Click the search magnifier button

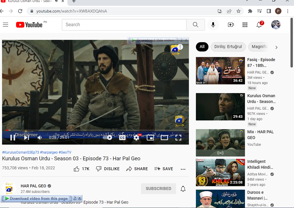click(195, 25)
